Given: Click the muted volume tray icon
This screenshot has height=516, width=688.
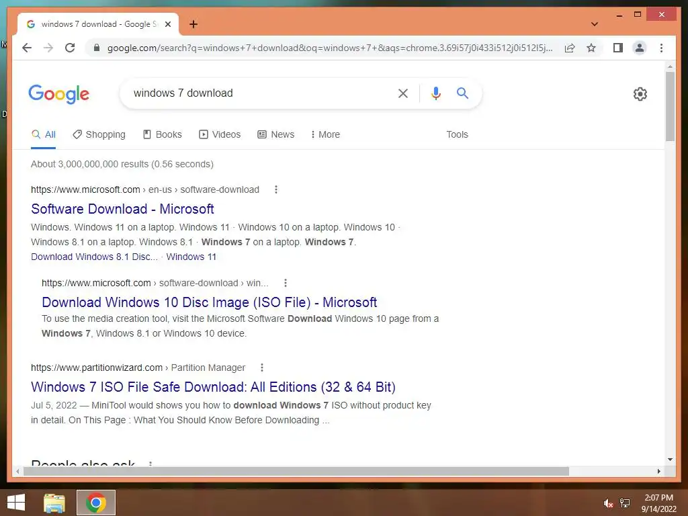Looking at the screenshot, I should point(608,503).
